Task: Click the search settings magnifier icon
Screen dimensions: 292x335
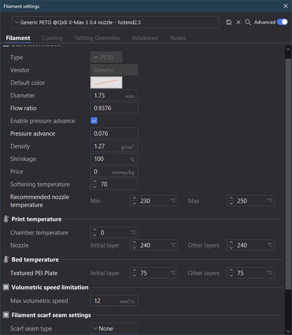Action: tap(248, 23)
